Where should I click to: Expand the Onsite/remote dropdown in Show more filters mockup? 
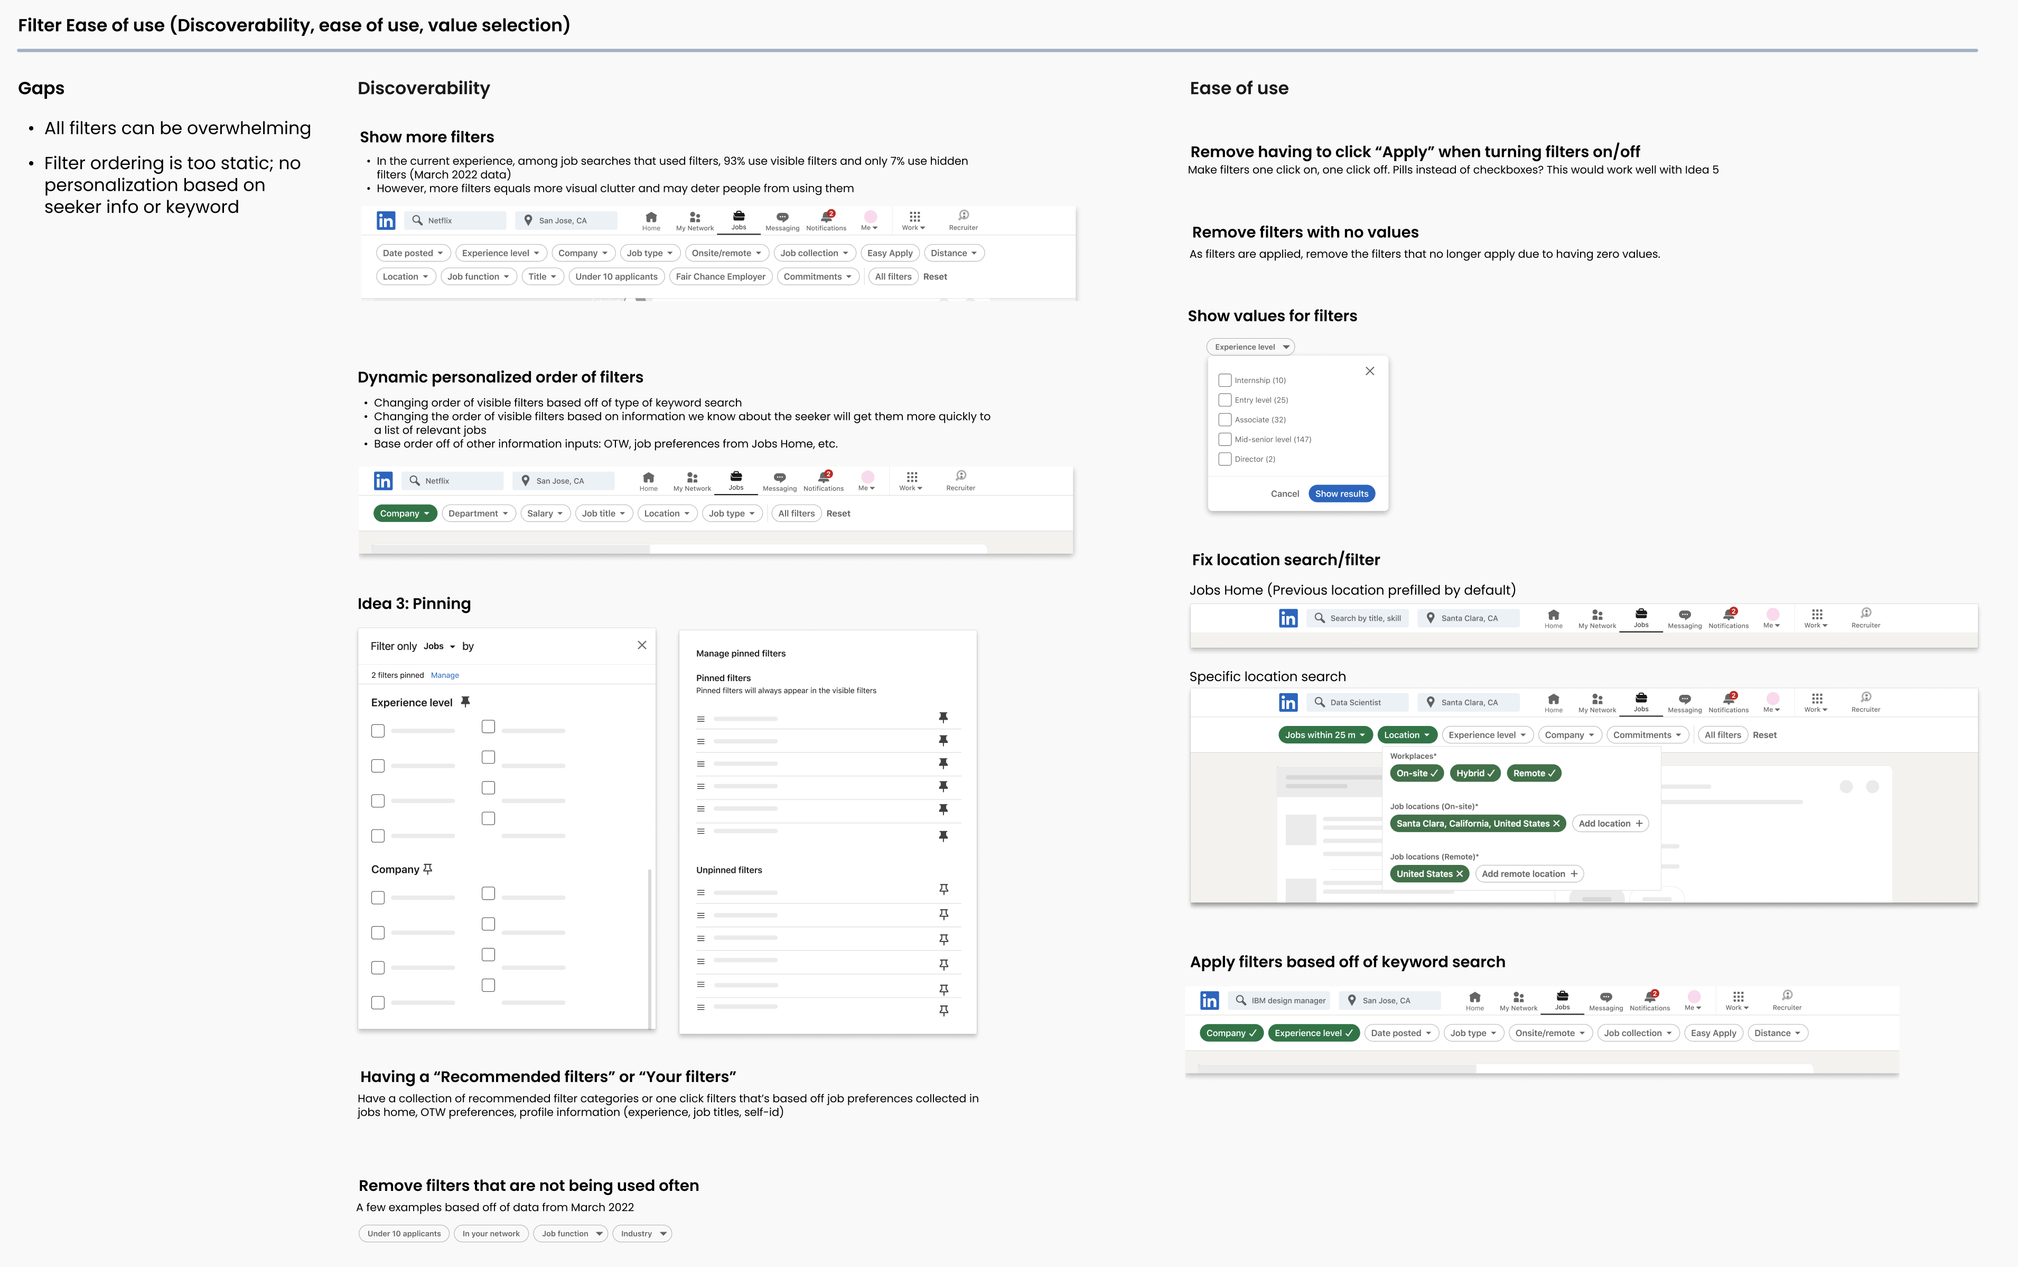tap(726, 253)
